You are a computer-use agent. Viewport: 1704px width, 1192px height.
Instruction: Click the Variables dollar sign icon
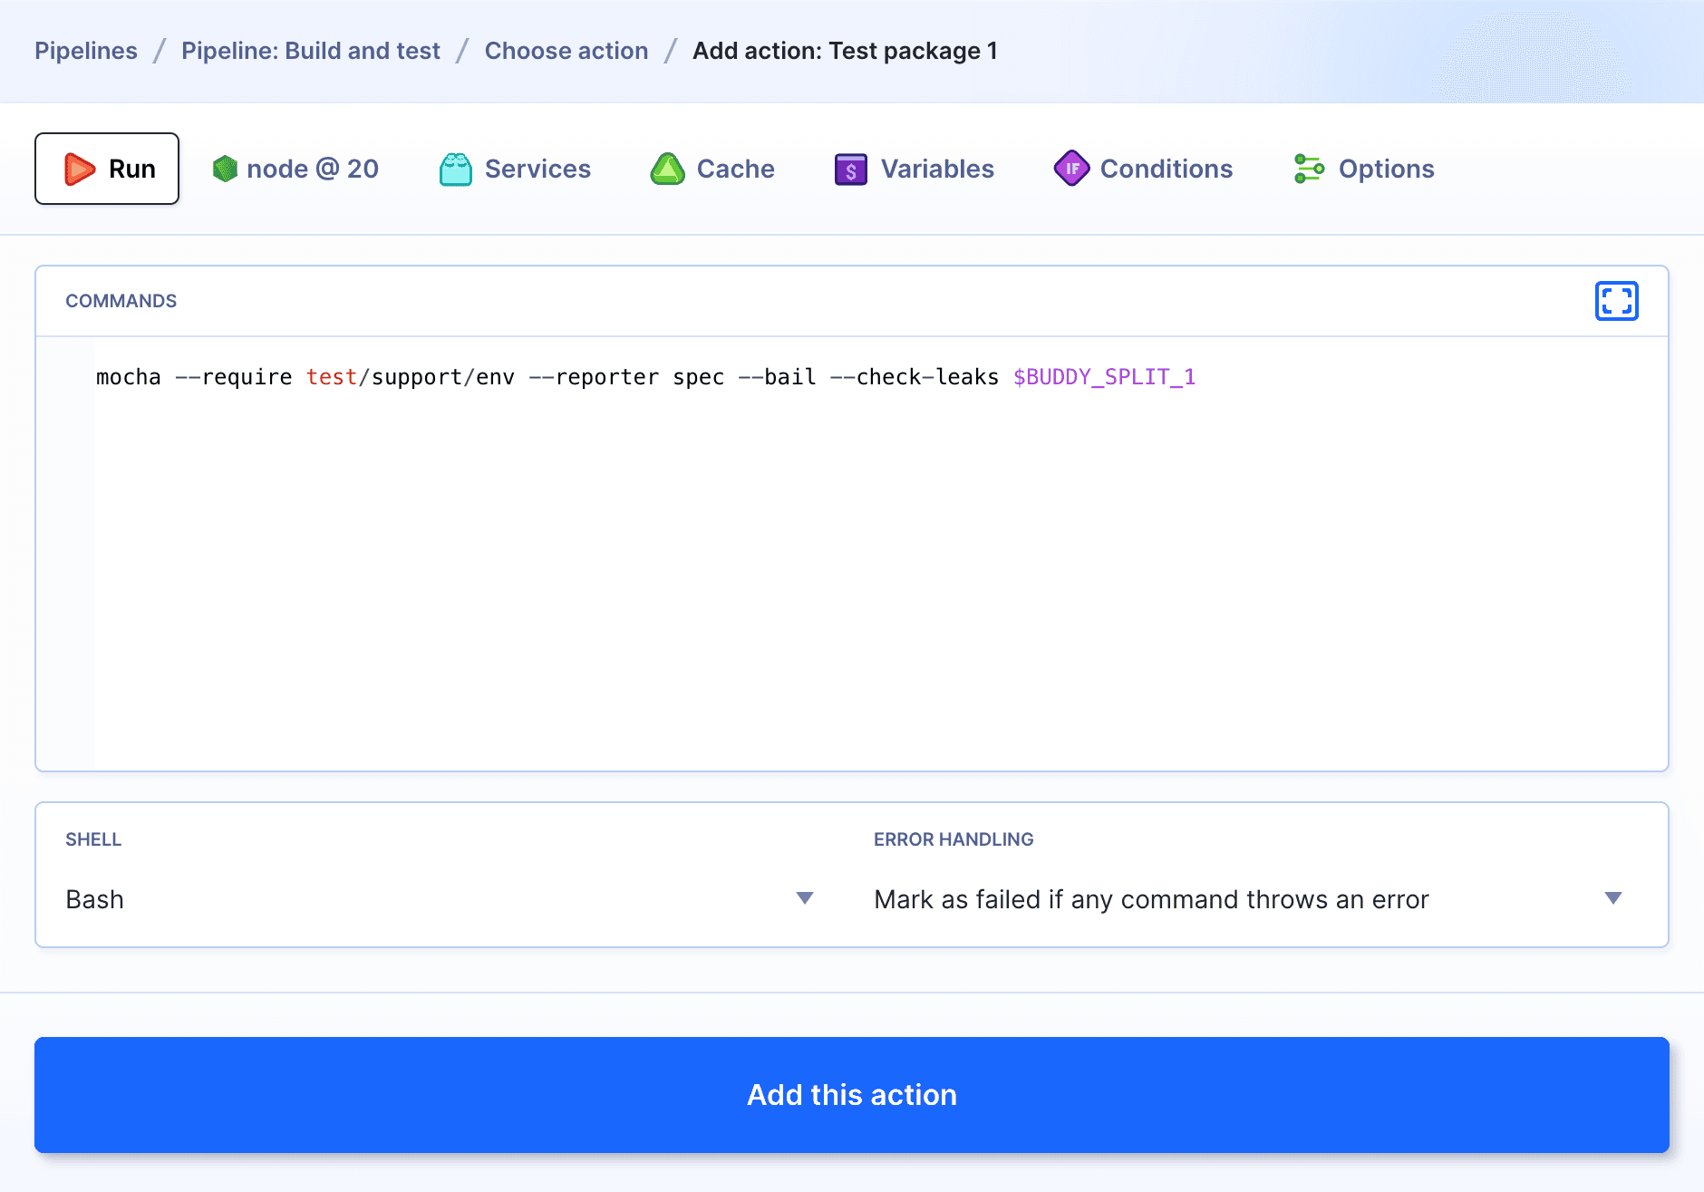click(x=850, y=169)
